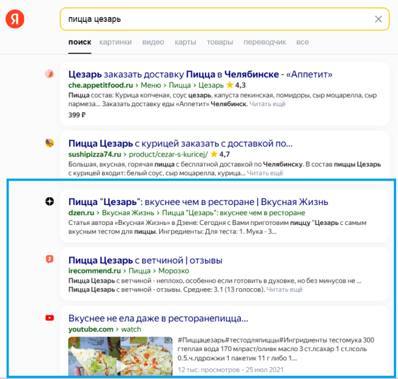Open 'Вкуснее не ела даже в ресторанепицца' result

158,319
